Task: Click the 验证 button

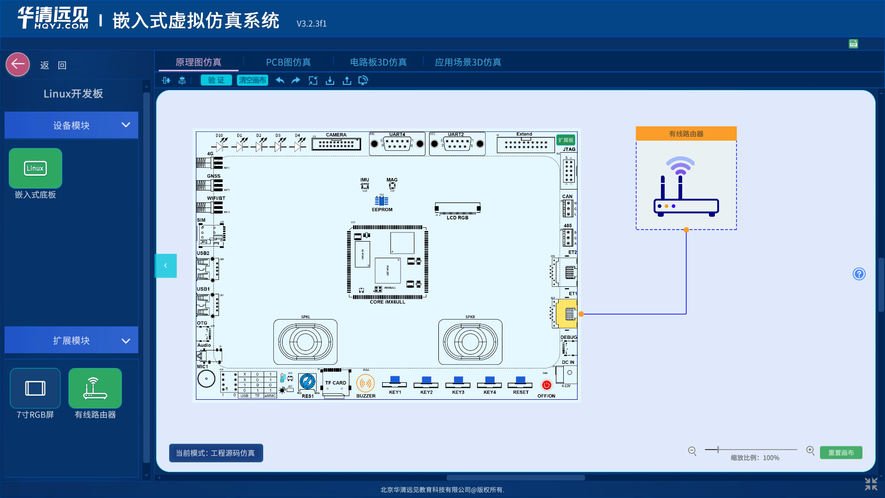Action: 216,80
